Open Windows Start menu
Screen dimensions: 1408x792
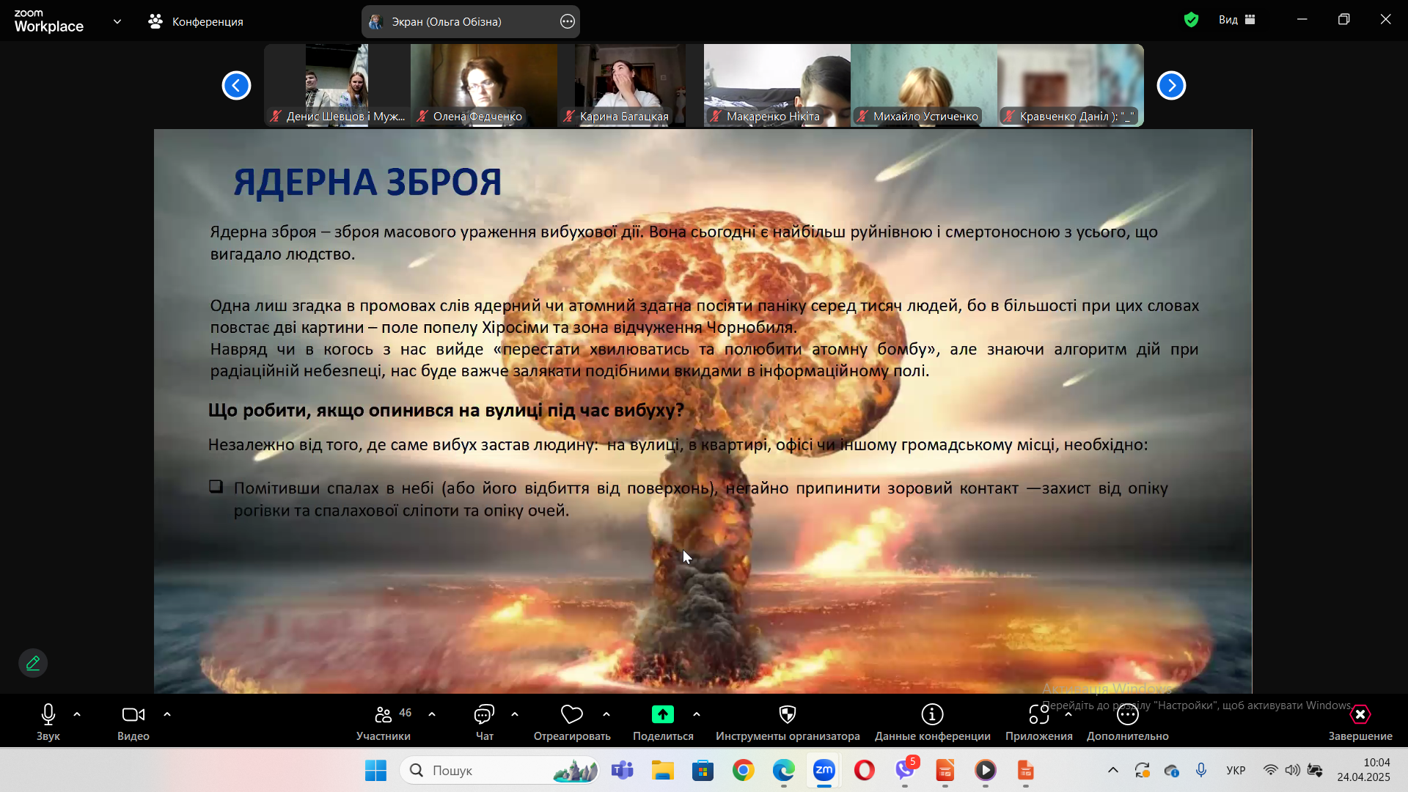tap(375, 771)
